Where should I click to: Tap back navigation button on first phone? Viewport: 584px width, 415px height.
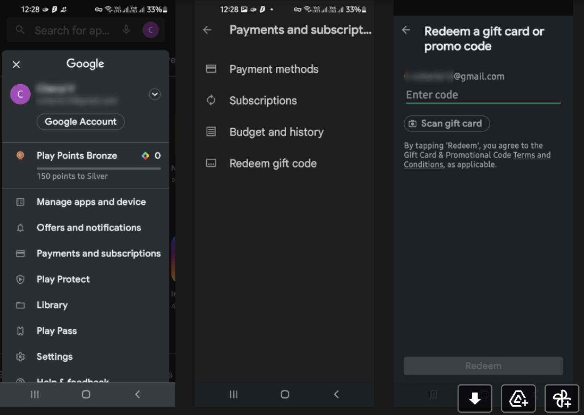pyautogui.click(x=137, y=394)
